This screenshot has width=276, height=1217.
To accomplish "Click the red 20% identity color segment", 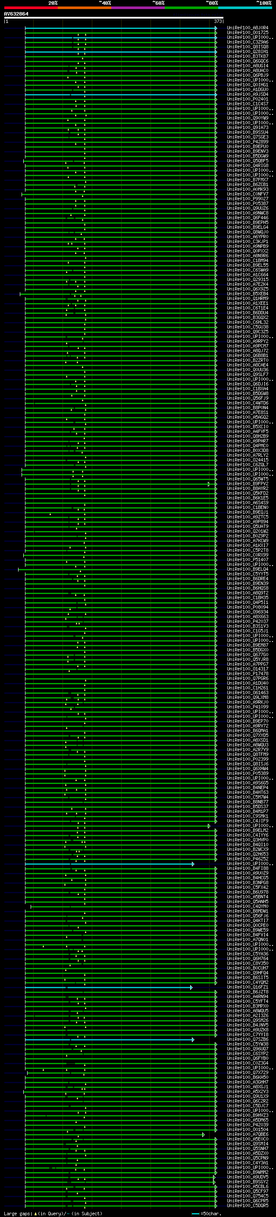I will pyautogui.click(x=31, y=8).
